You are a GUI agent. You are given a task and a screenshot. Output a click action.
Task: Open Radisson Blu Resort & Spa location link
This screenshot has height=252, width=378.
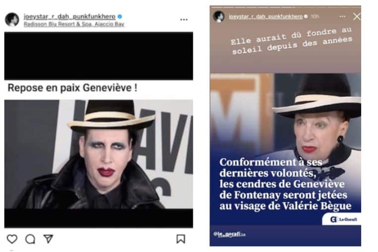(x=74, y=24)
